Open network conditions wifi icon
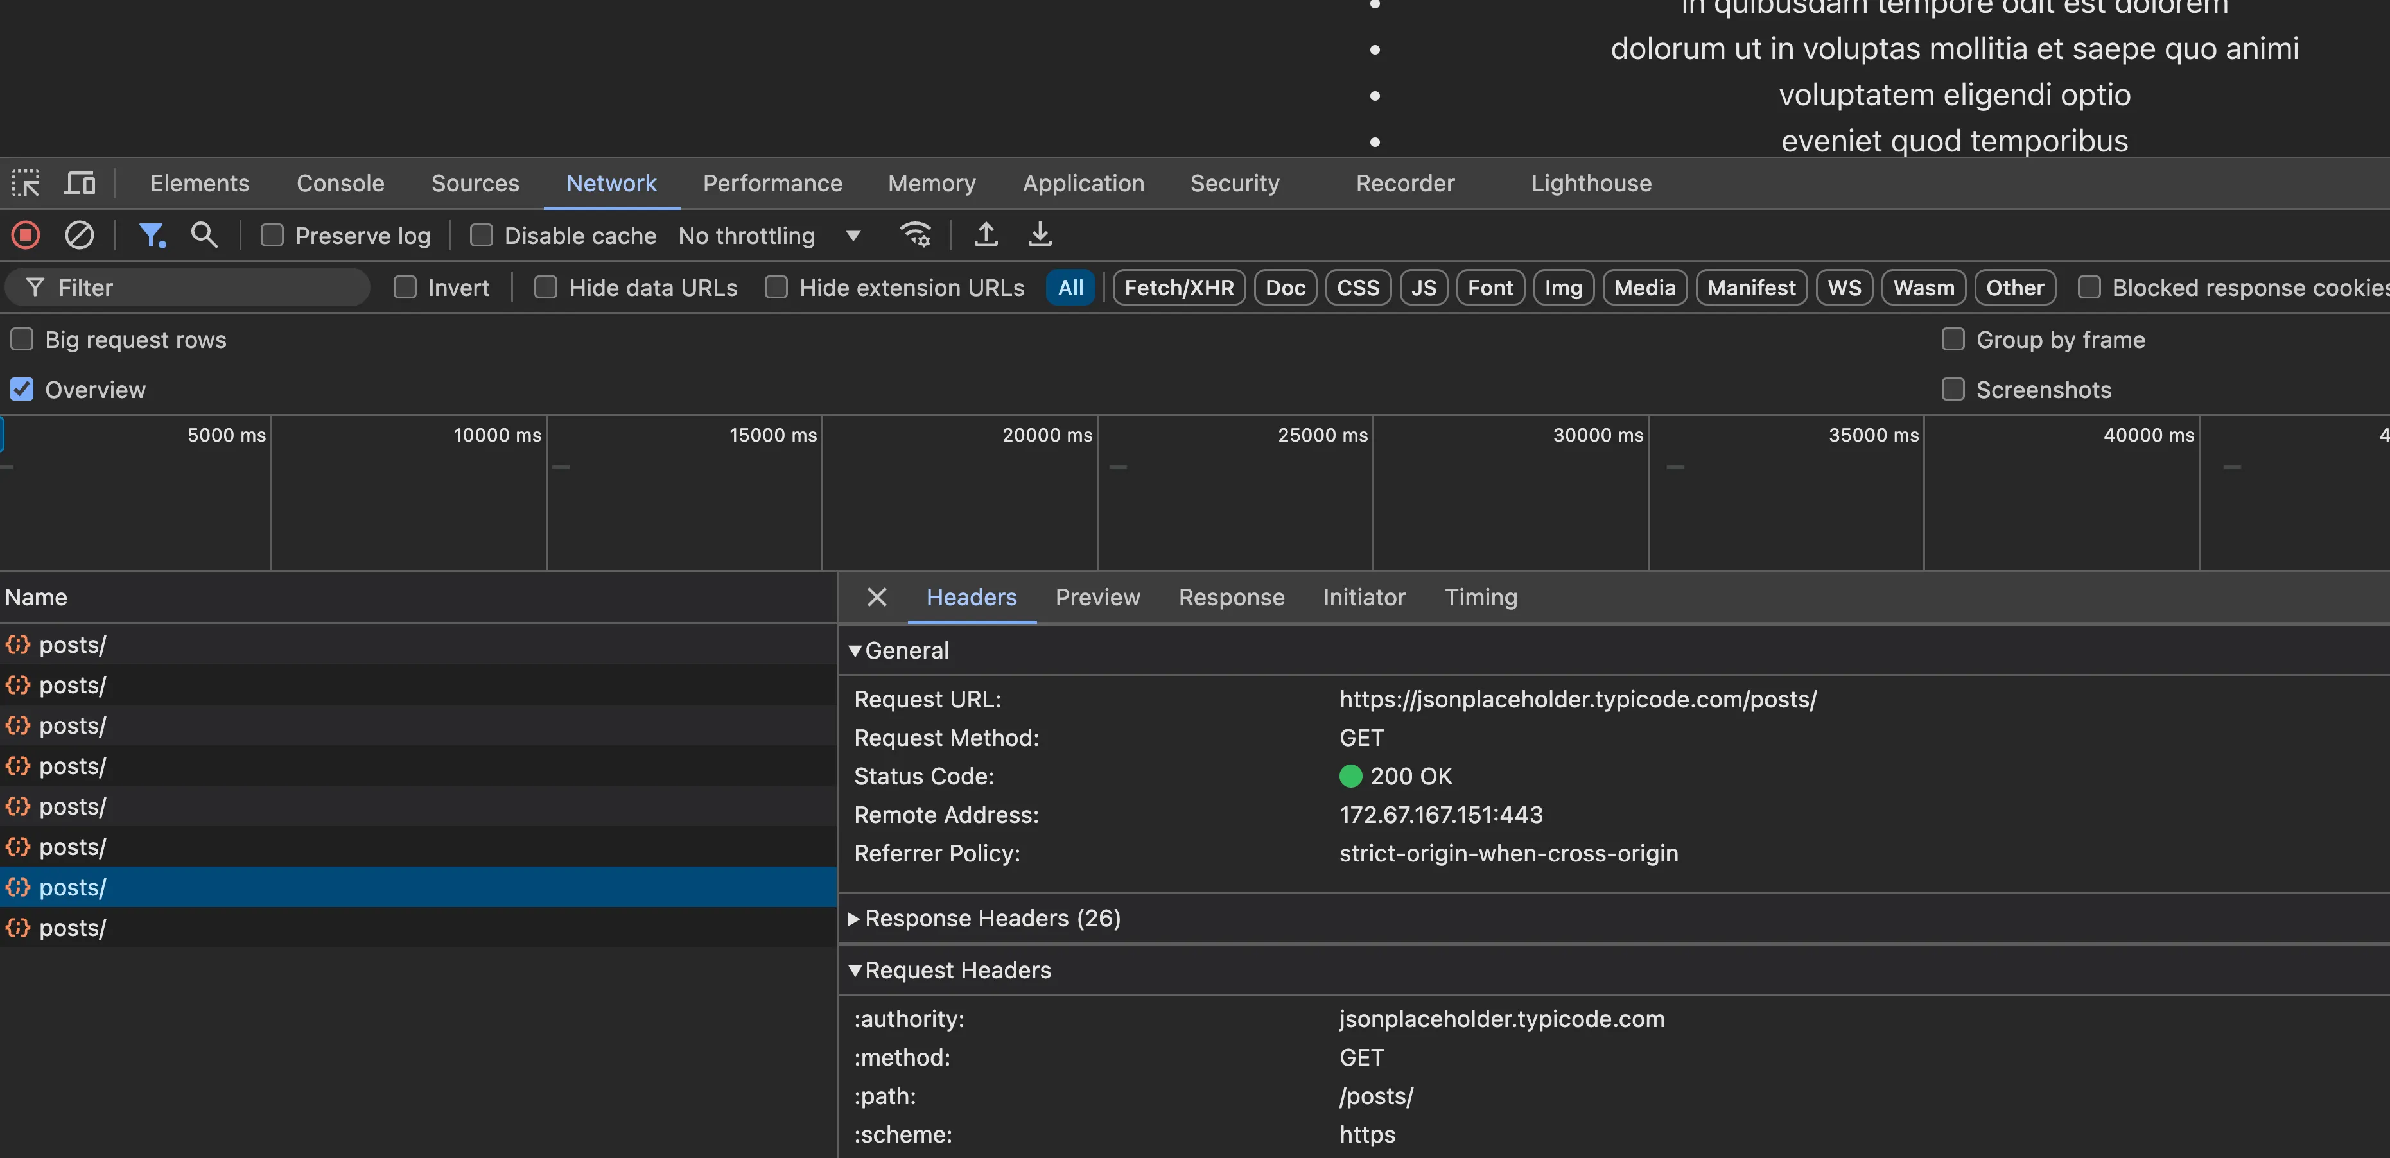The height and width of the screenshot is (1158, 2390). (915, 236)
